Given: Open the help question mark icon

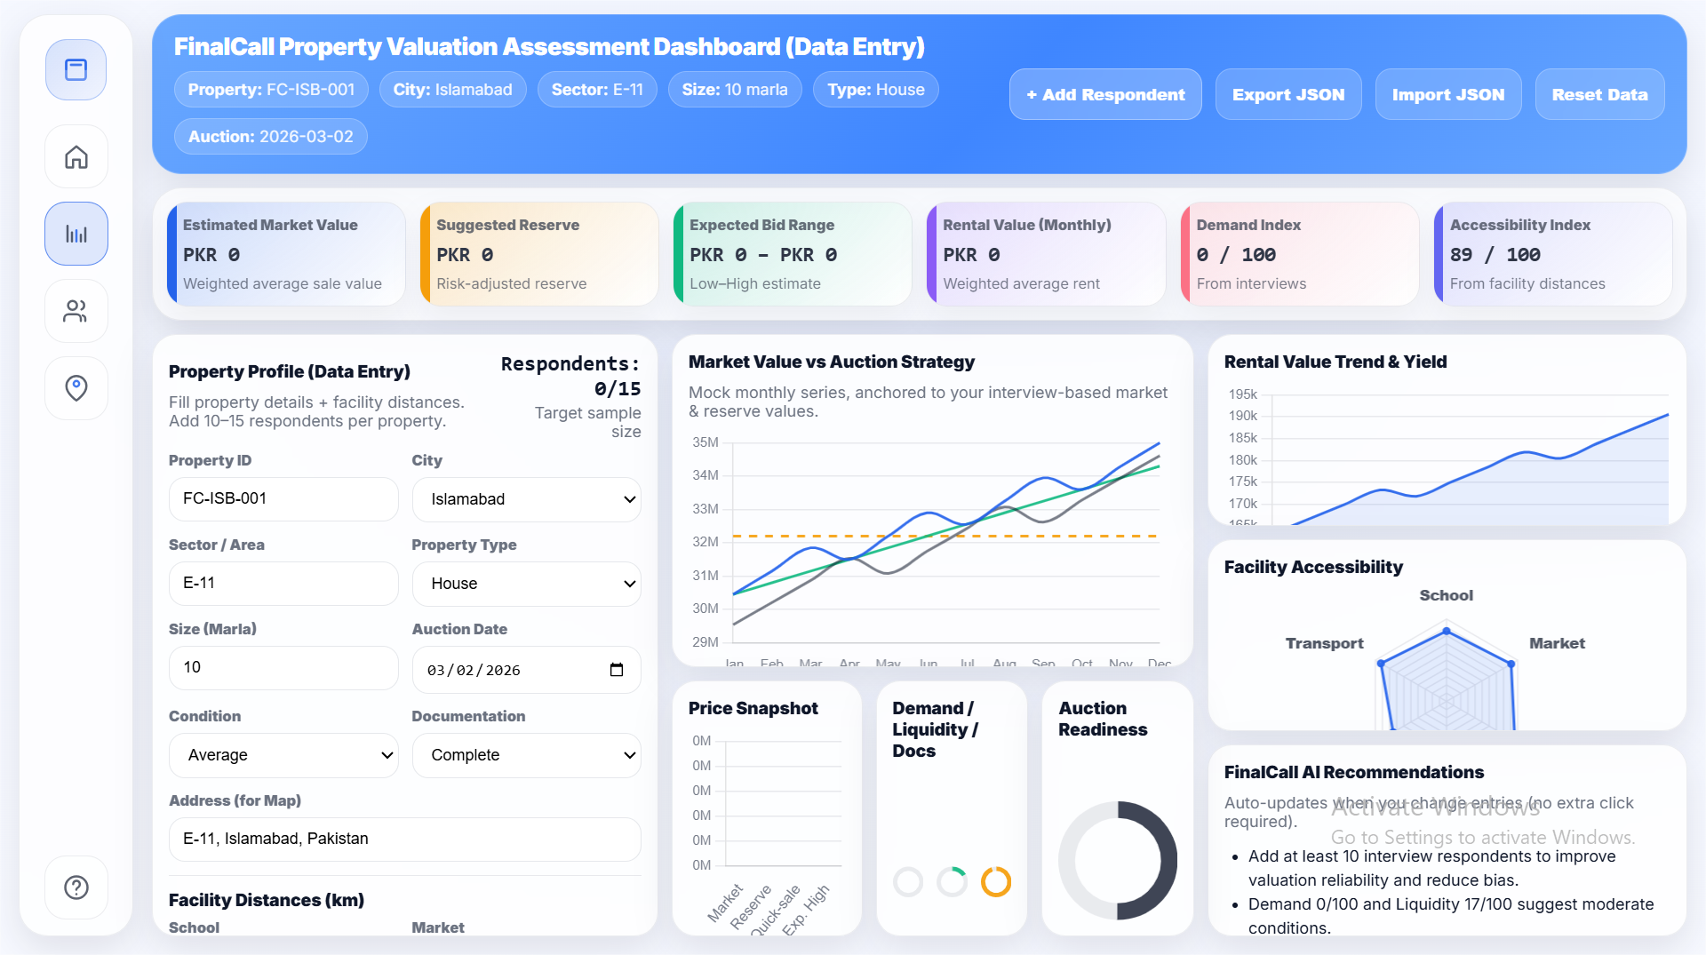Looking at the screenshot, I should coord(76,887).
